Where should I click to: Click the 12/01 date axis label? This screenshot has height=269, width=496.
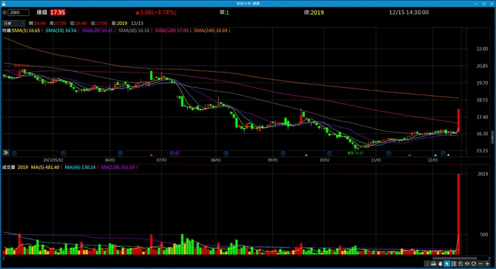(x=433, y=160)
